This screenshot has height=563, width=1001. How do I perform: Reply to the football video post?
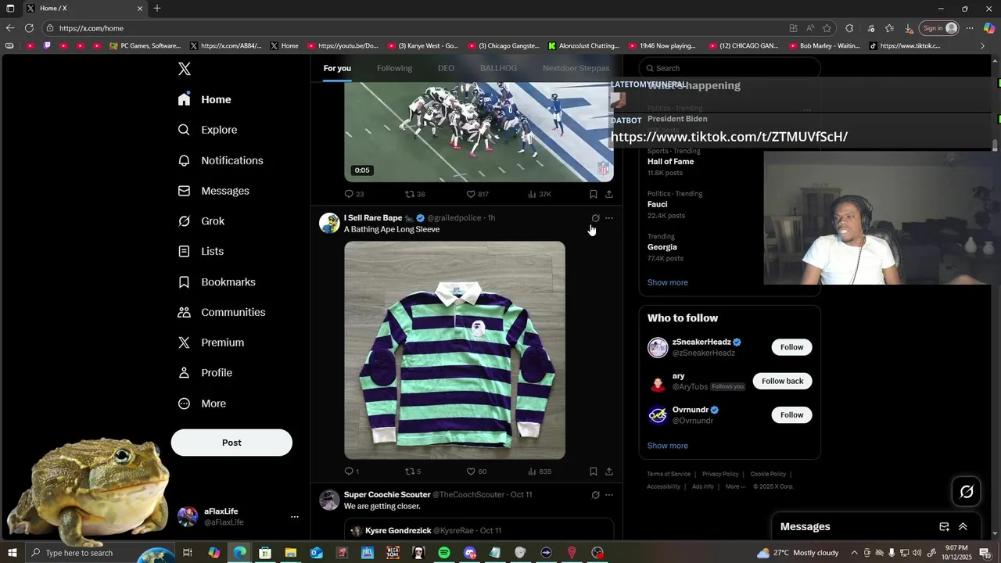coord(353,194)
